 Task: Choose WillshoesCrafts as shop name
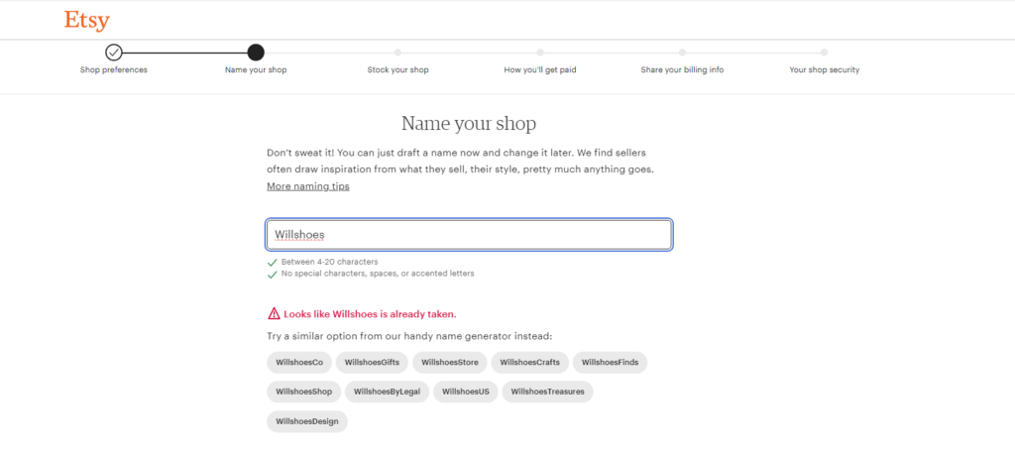click(530, 363)
